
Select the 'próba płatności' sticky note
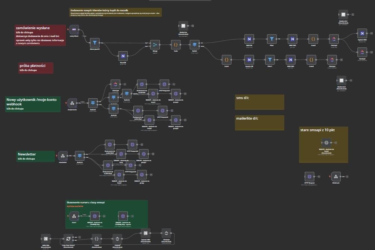click(36, 68)
